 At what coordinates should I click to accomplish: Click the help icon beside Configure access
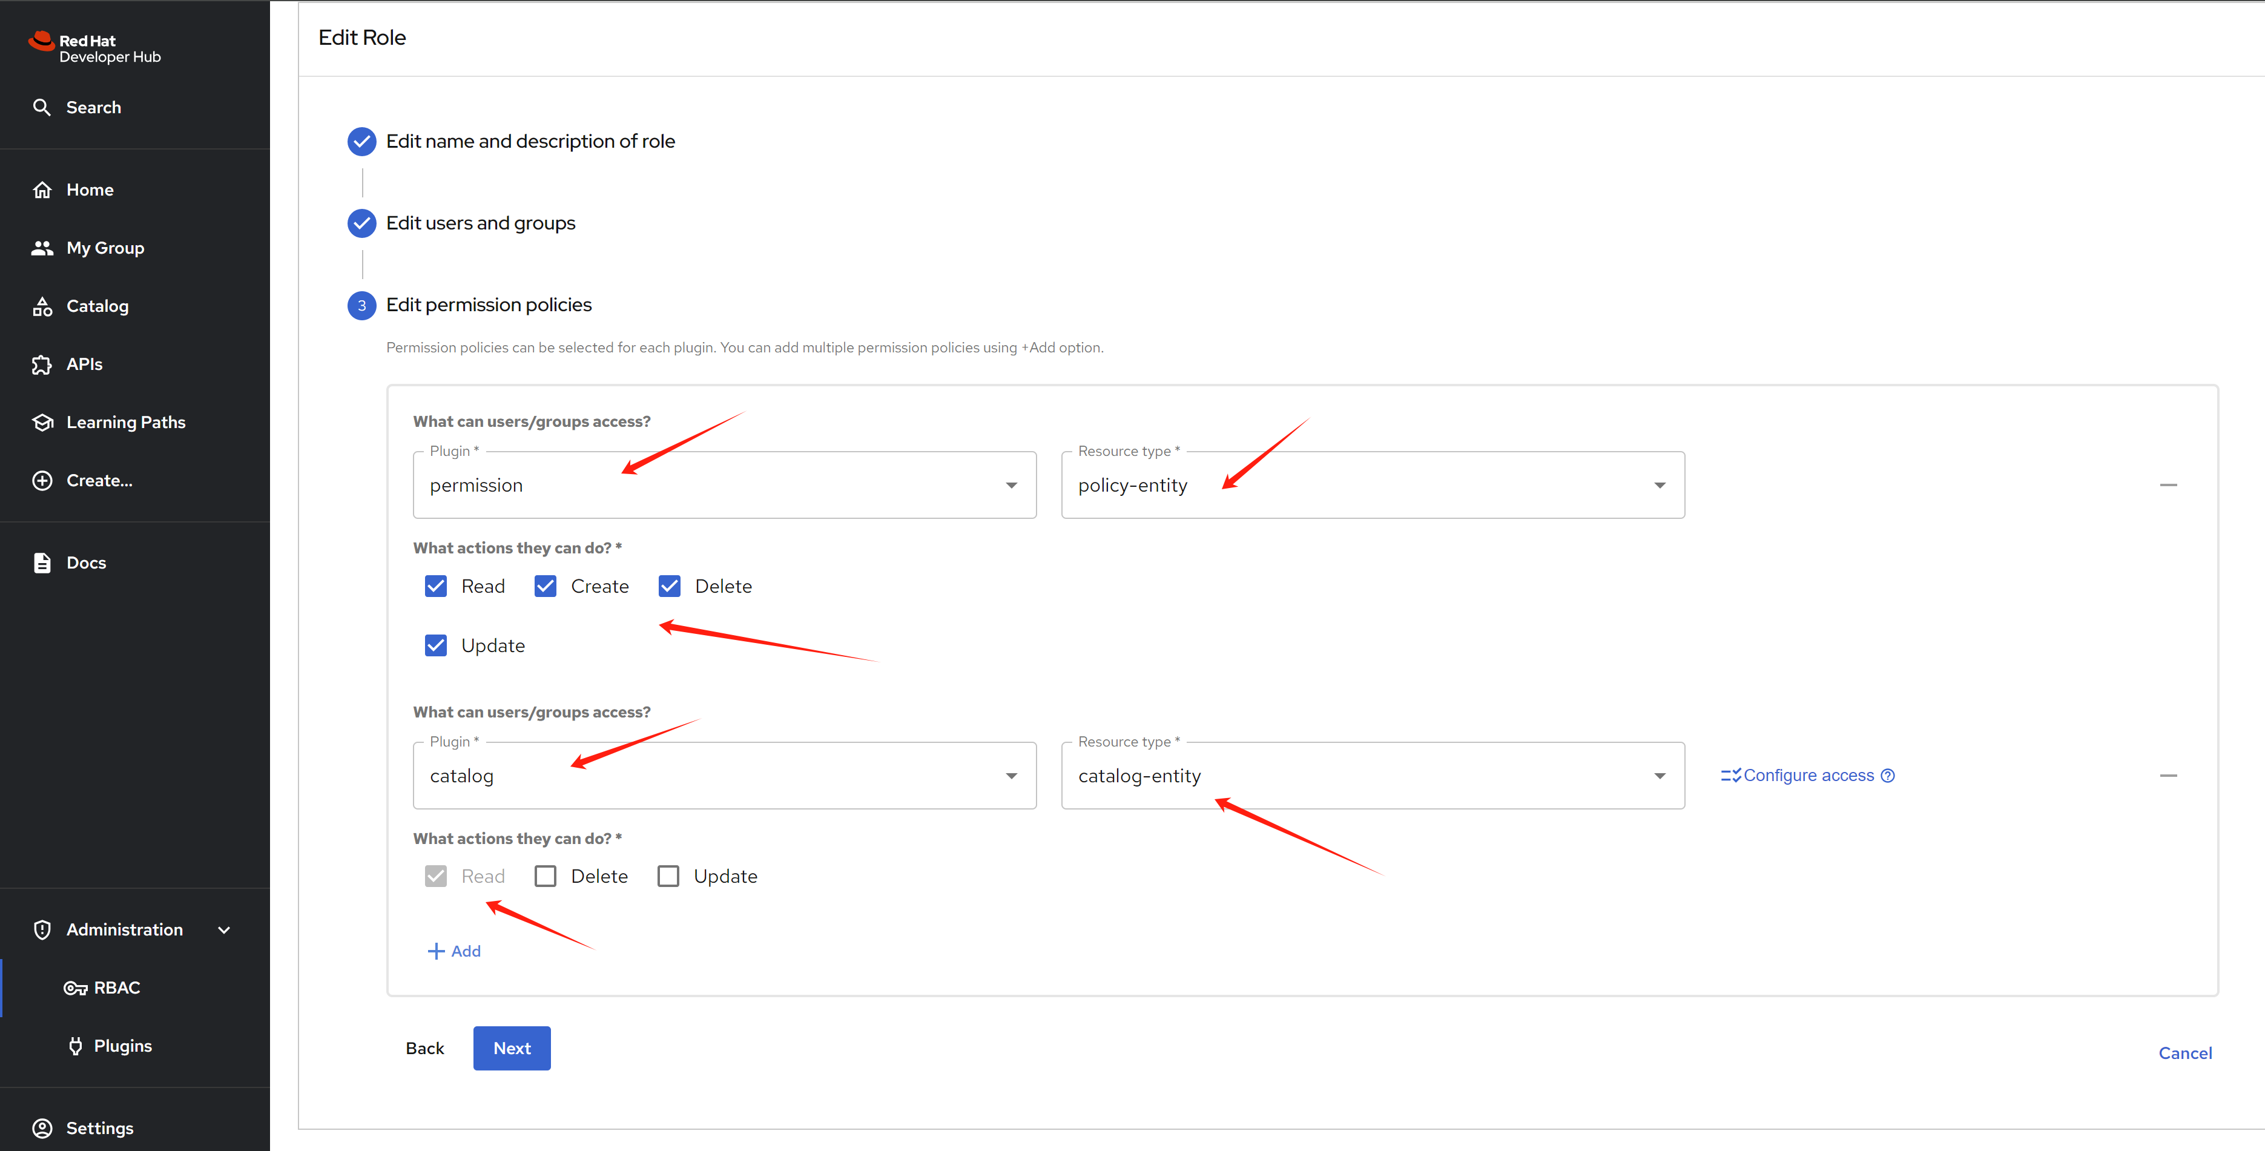click(x=1888, y=776)
